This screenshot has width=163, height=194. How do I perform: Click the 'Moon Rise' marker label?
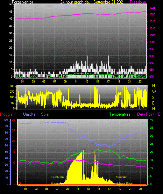click(125, 184)
